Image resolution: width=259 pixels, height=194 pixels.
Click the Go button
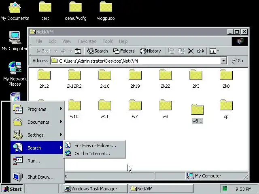[238, 61]
